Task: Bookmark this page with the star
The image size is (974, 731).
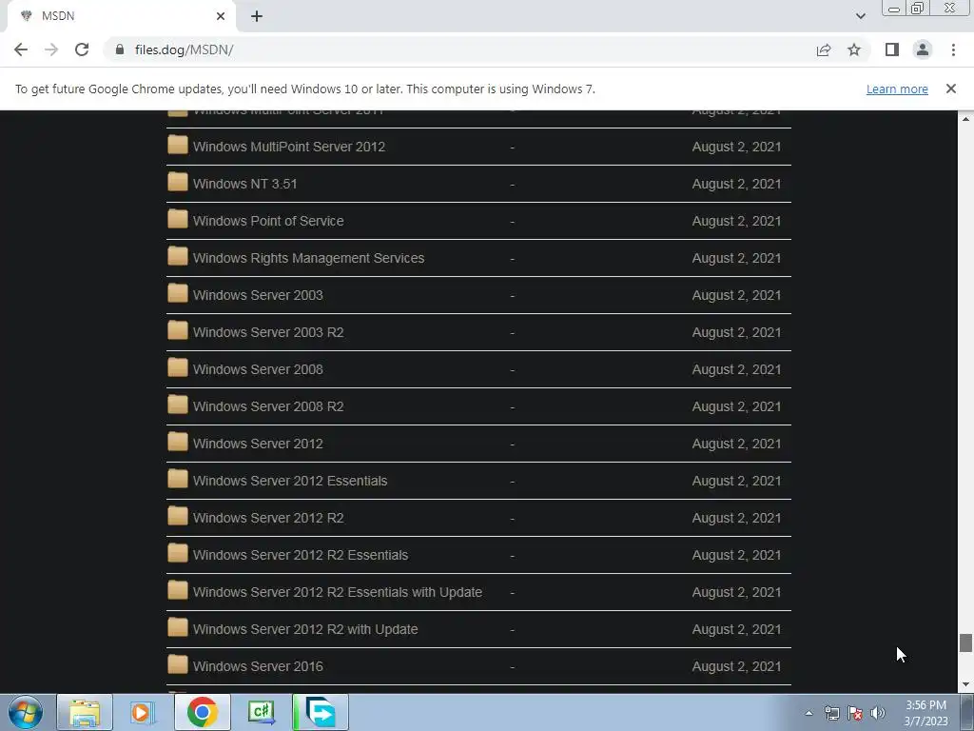Action: point(854,49)
